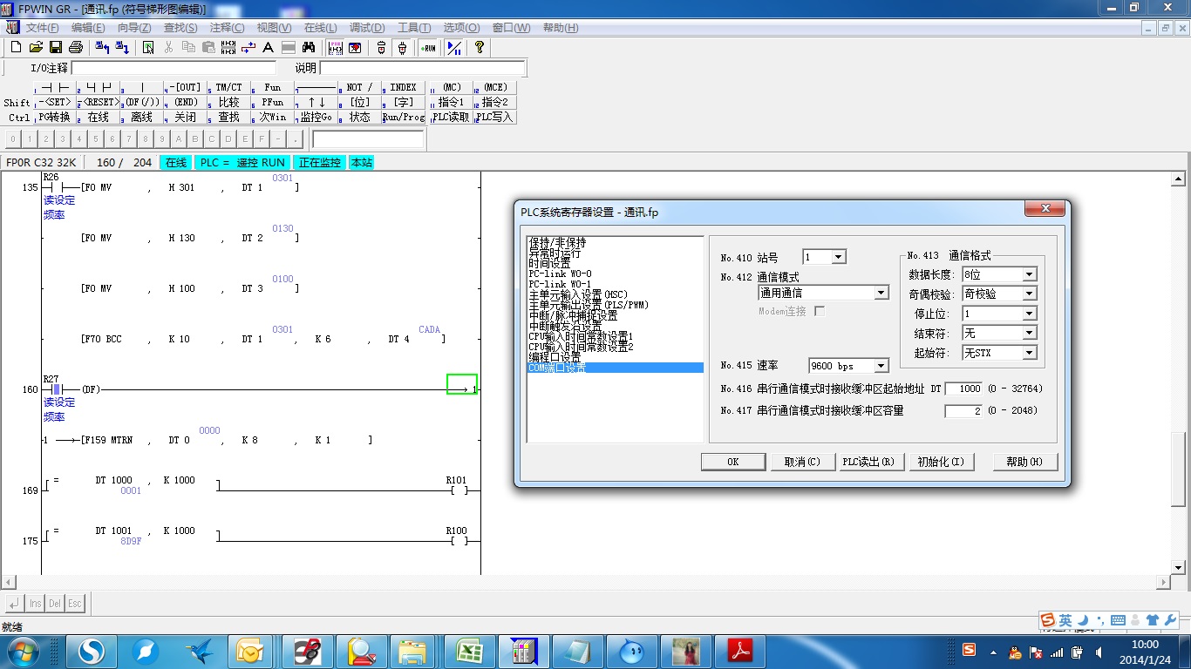
Task: Click the open folder toolbar icon
Action: click(x=36, y=48)
